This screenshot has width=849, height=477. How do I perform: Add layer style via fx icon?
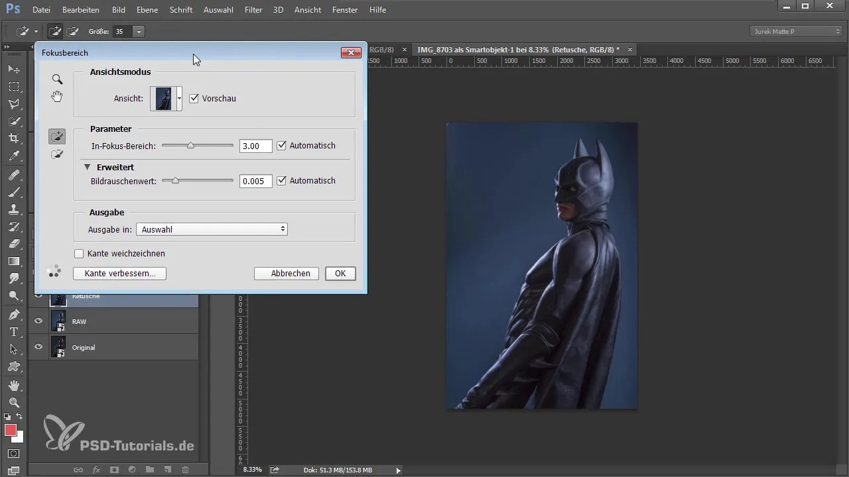(96, 470)
